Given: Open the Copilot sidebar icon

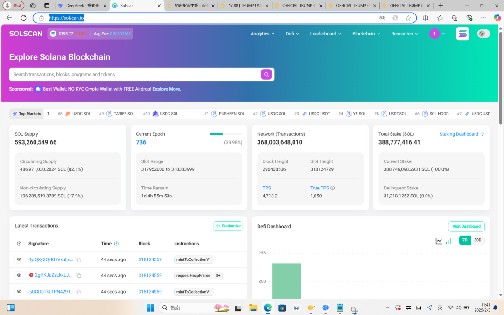Looking at the screenshot, I should tap(497, 18).
